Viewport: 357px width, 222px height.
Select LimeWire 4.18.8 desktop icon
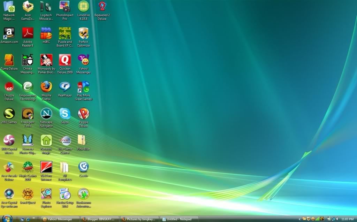tap(84, 11)
